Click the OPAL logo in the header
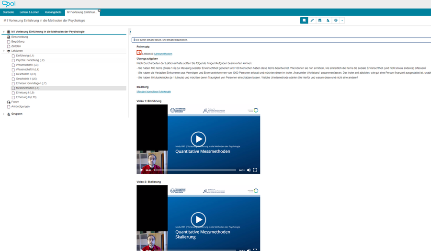Viewport: 431px width, 251px height. (x=9, y=4)
